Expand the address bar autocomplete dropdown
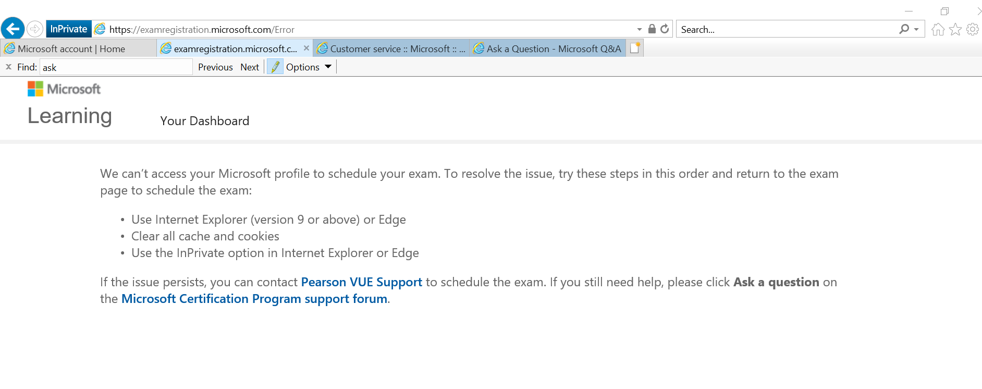982x389 pixels. point(640,29)
